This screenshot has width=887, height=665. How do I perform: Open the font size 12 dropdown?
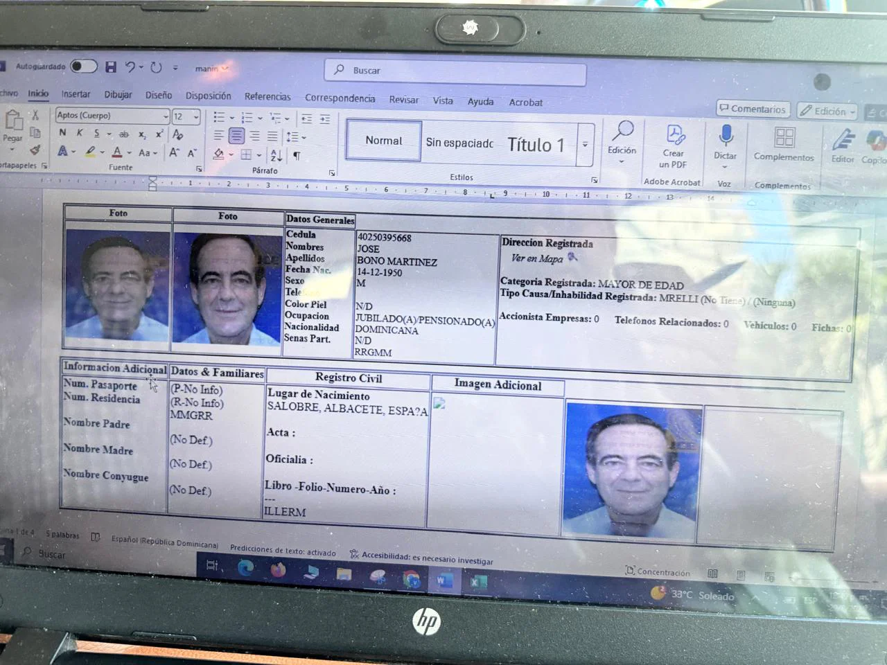(186, 116)
